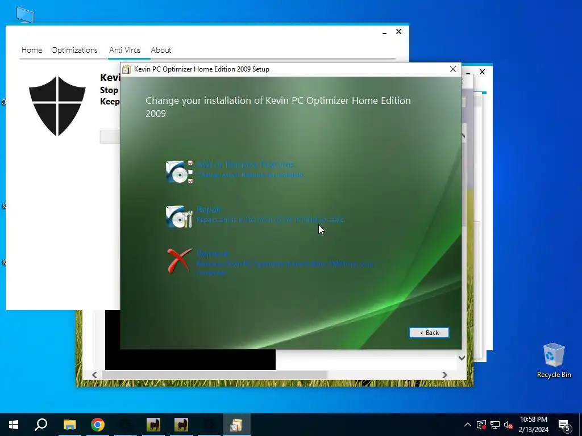Choose the Add or Remove Features link
582x436 pixels.
(246, 164)
